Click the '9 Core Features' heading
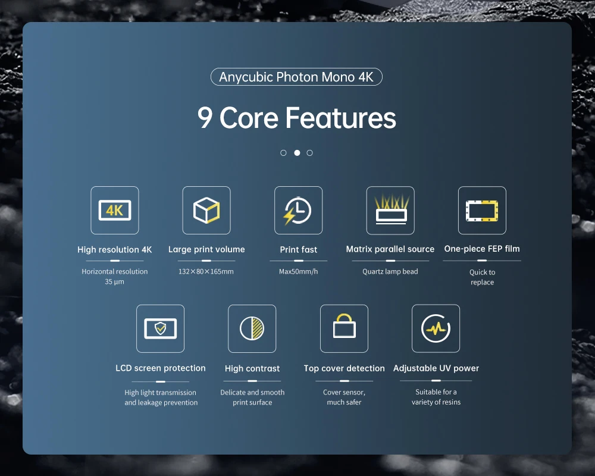 296,118
